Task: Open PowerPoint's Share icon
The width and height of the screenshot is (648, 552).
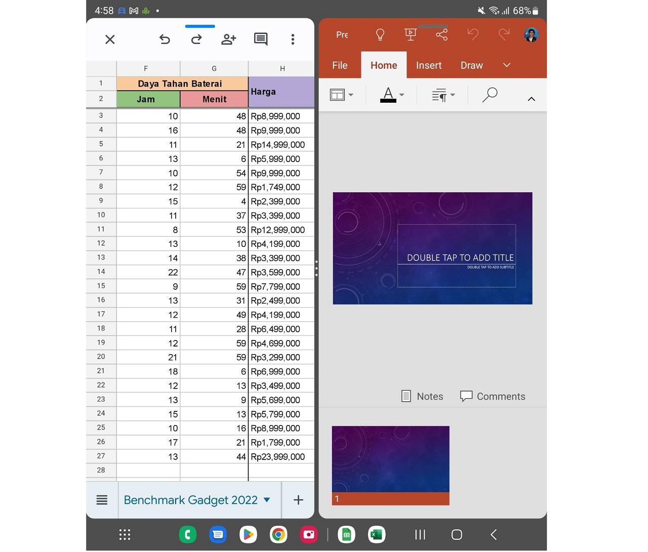Action: click(x=441, y=34)
